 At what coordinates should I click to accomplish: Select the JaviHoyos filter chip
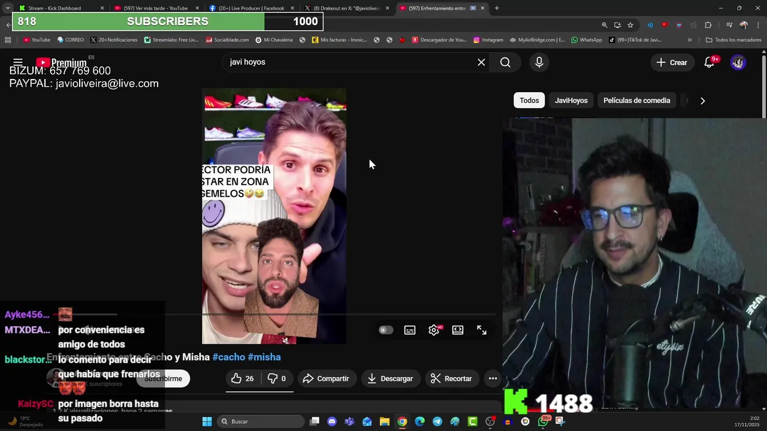coord(571,101)
